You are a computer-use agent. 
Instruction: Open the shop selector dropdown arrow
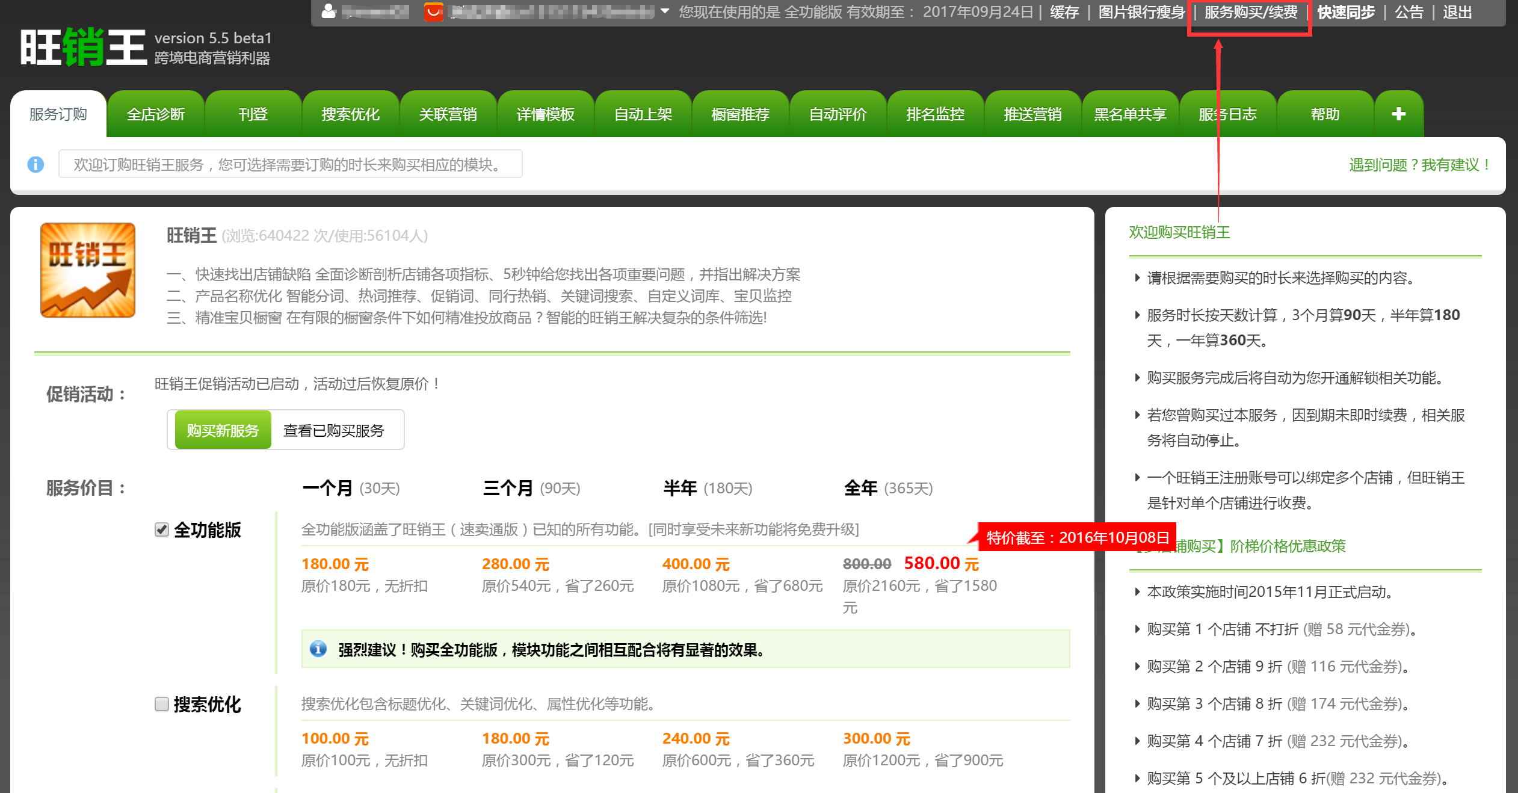pyautogui.click(x=665, y=11)
